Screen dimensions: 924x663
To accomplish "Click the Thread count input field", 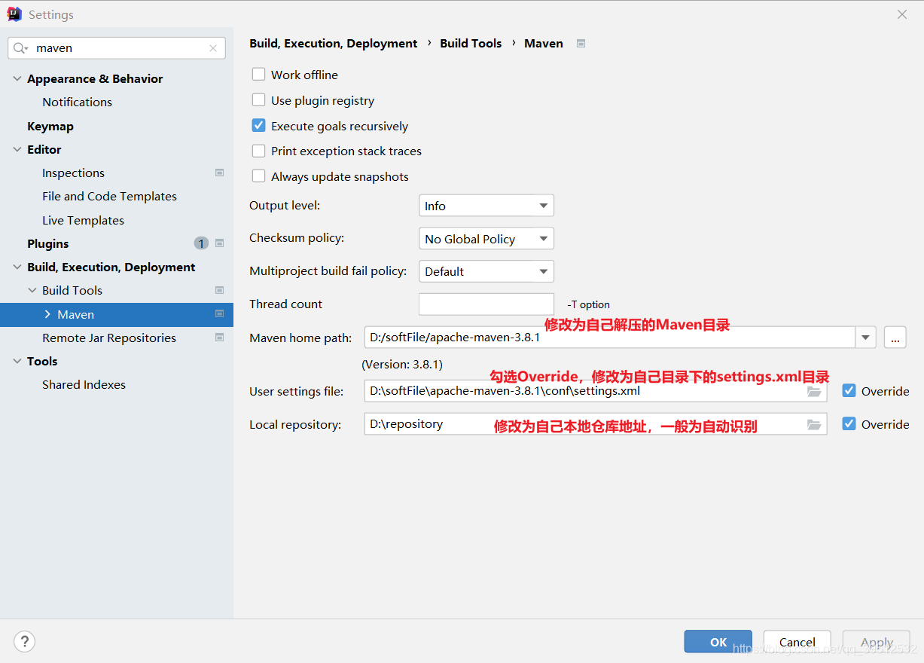I will [x=486, y=304].
